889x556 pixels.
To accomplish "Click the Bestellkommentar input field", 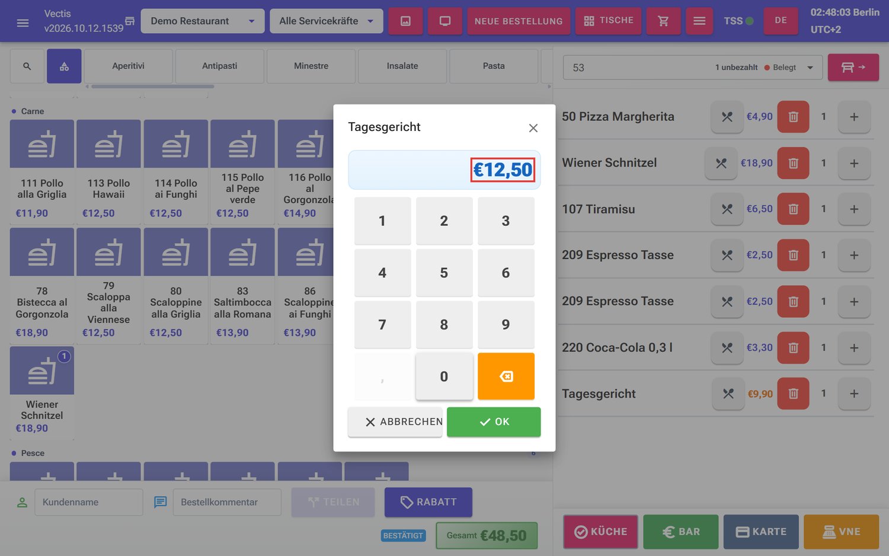I will 227,502.
